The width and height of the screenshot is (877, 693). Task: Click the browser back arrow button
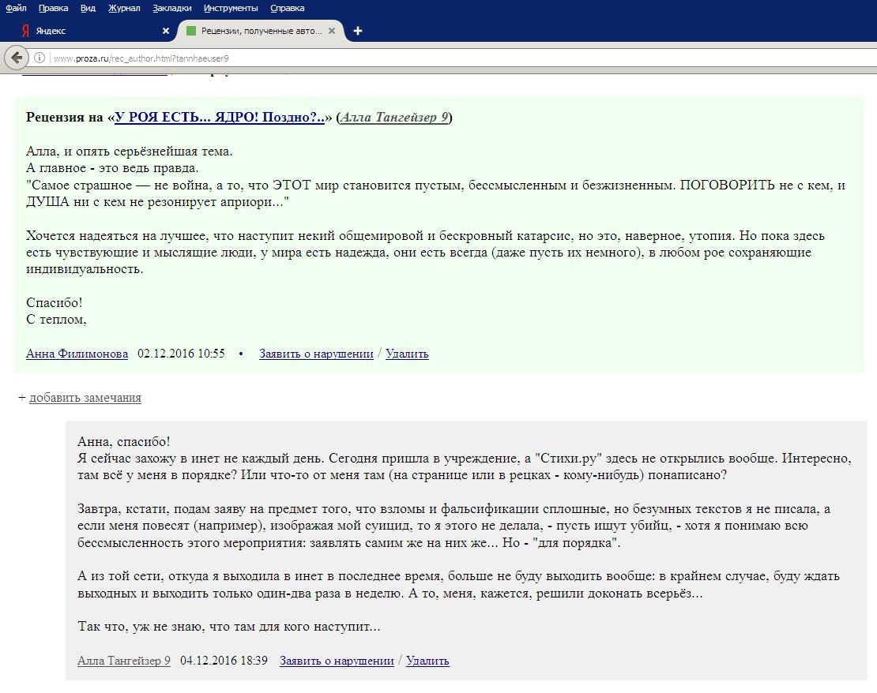tap(15, 58)
